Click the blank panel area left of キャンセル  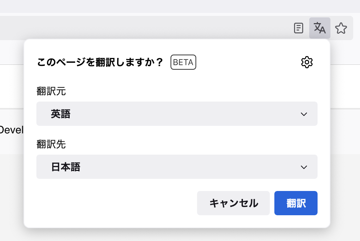click(x=115, y=203)
